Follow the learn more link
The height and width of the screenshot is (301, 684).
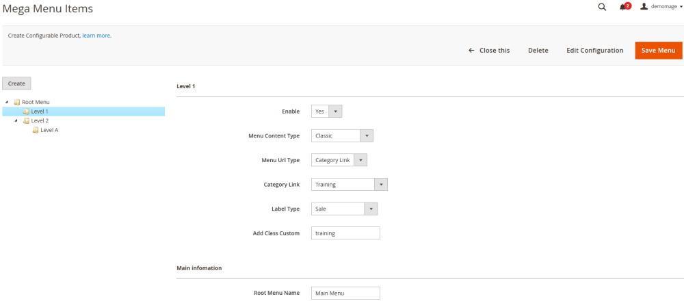pyautogui.click(x=96, y=36)
